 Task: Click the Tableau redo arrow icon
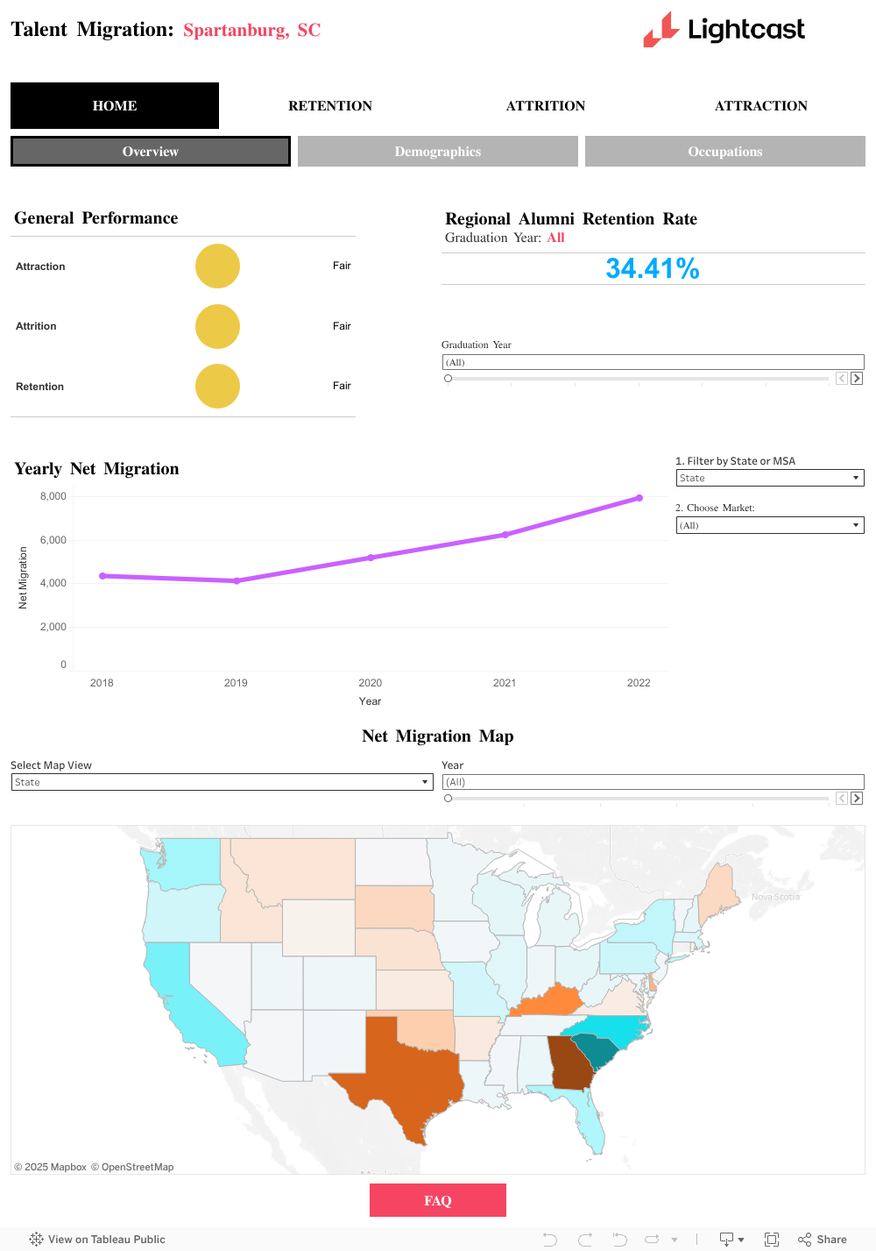[585, 1239]
